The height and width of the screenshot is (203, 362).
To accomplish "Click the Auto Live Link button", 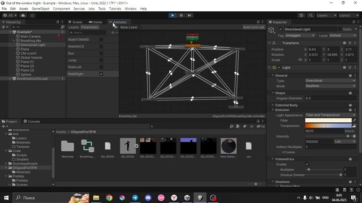I will click(x=253, y=27).
